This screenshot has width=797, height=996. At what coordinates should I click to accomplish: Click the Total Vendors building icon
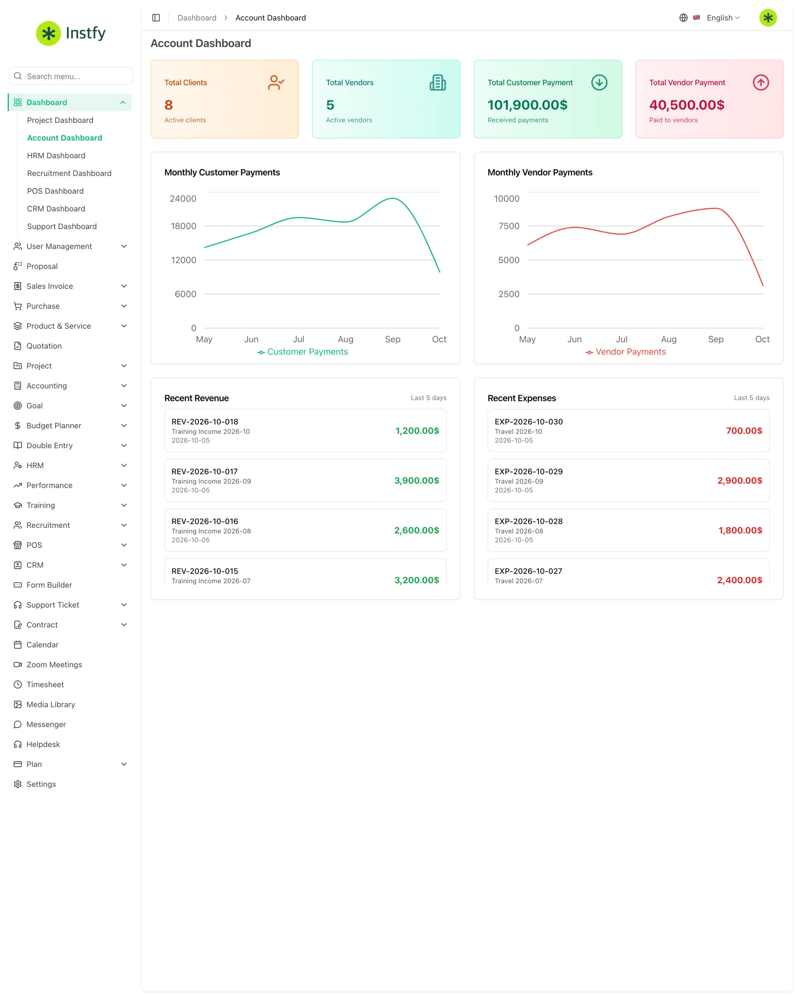point(438,83)
